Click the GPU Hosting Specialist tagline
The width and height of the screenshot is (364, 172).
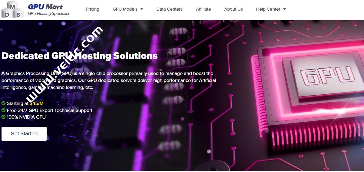click(48, 14)
